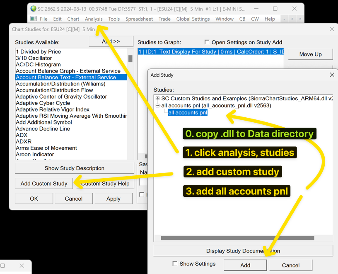Tick the partly hidden checkbox below Custom Study Help
Image resolution: width=338 pixels, height=274 pixels.
point(141,194)
